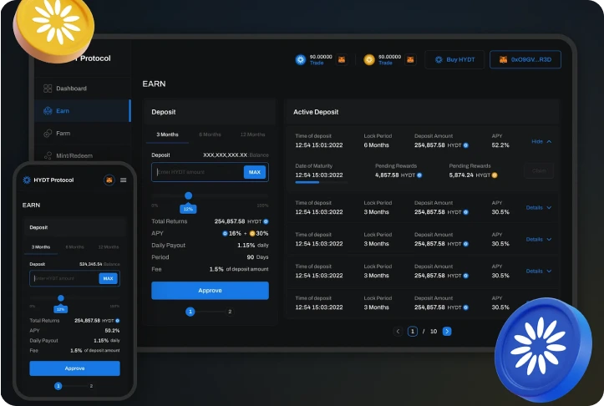Image resolution: width=604 pixels, height=406 pixels.
Task: Click the Mint/Redeem sidebar icon
Action: click(48, 155)
